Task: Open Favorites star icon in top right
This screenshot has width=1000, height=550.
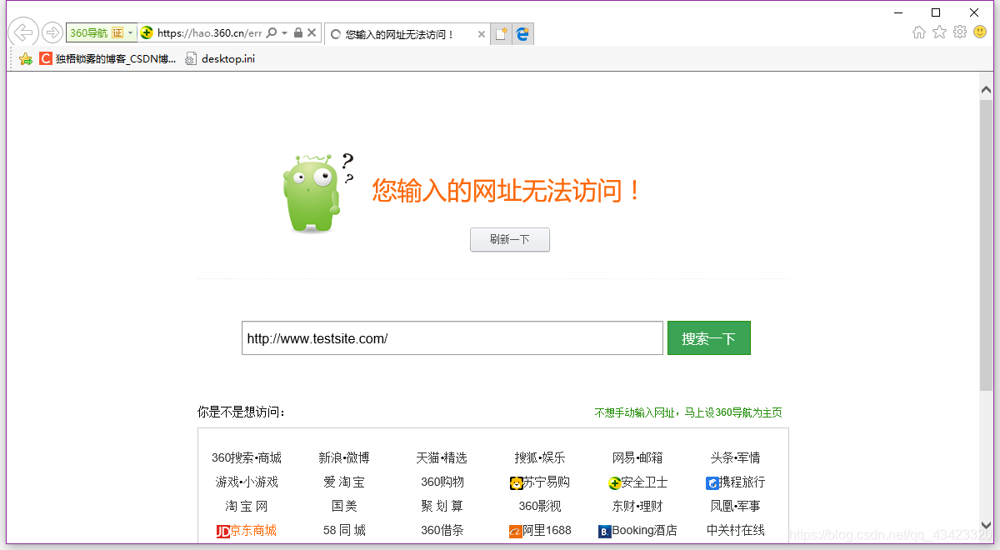Action: pyautogui.click(x=939, y=32)
